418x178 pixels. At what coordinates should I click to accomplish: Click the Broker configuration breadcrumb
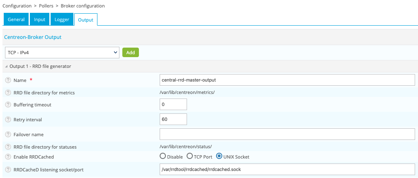point(83,5)
